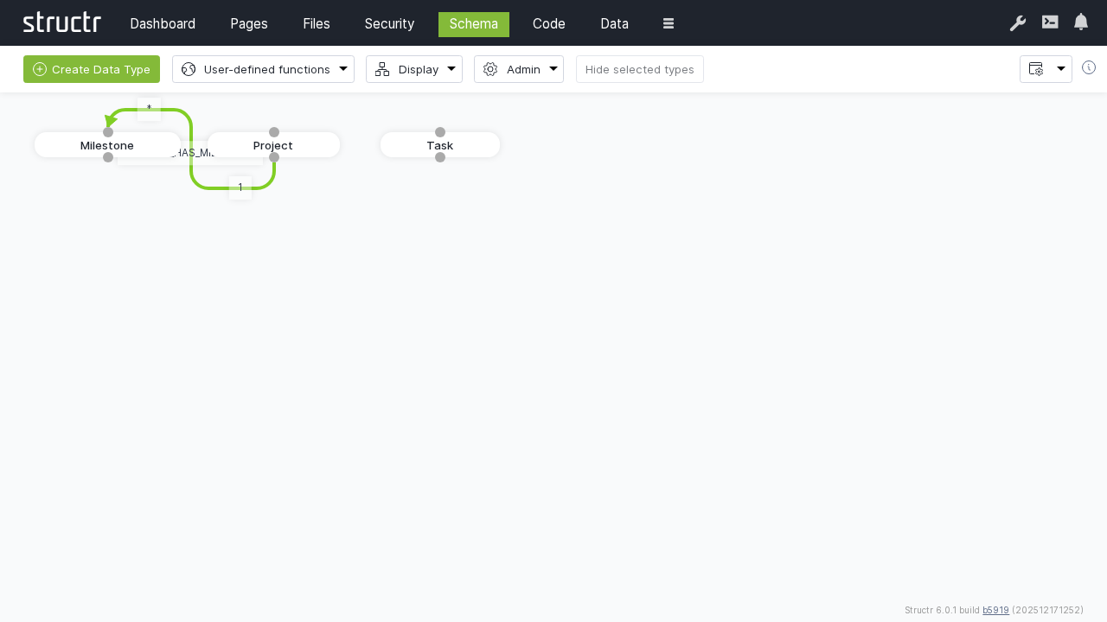Open the notifications bell

(x=1081, y=22)
